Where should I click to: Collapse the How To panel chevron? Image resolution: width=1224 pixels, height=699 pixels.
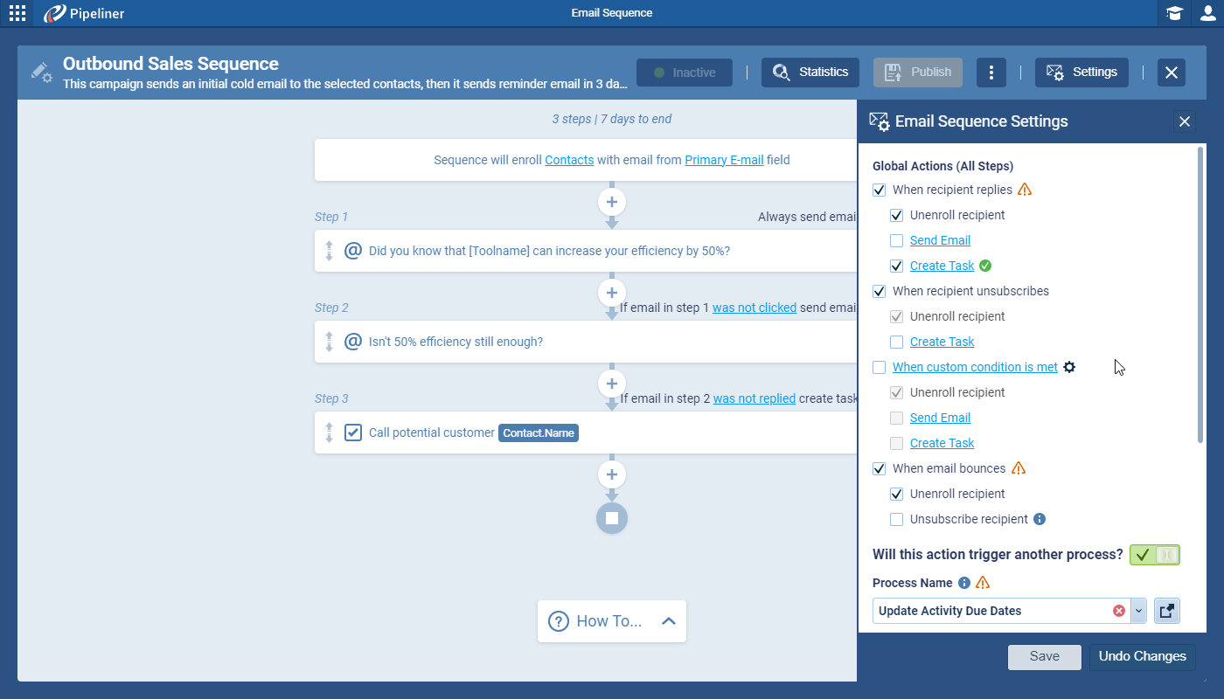point(669,621)
